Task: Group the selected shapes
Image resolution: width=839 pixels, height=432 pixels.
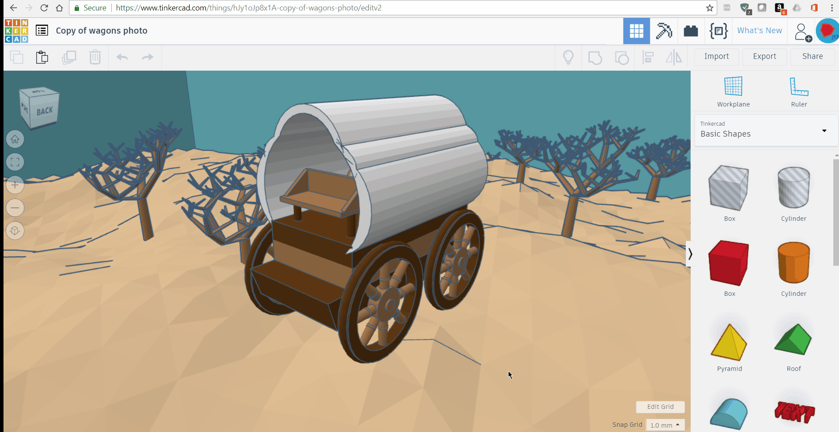Action: [x=595, y=57]
